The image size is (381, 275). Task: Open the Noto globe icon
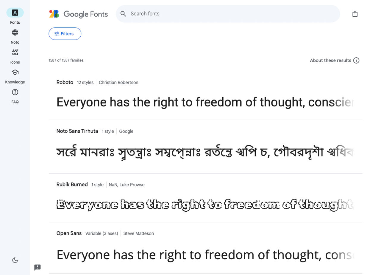coord(15,33)
